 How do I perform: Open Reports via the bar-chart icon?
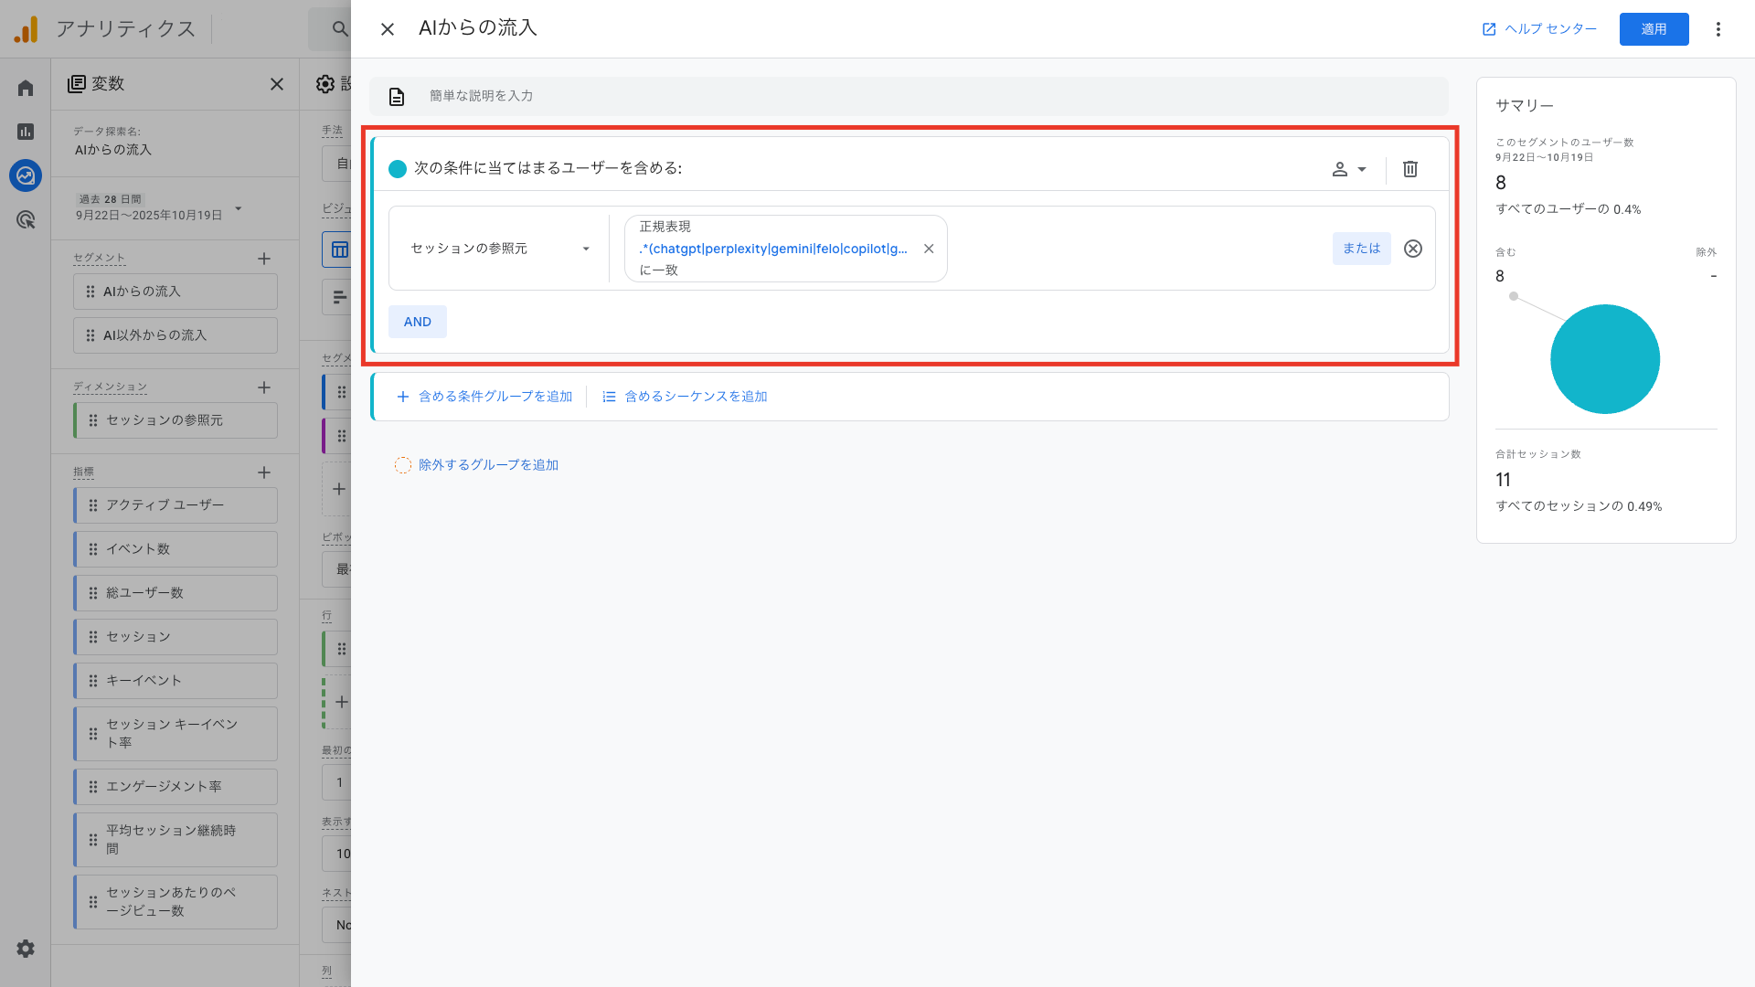25,132
